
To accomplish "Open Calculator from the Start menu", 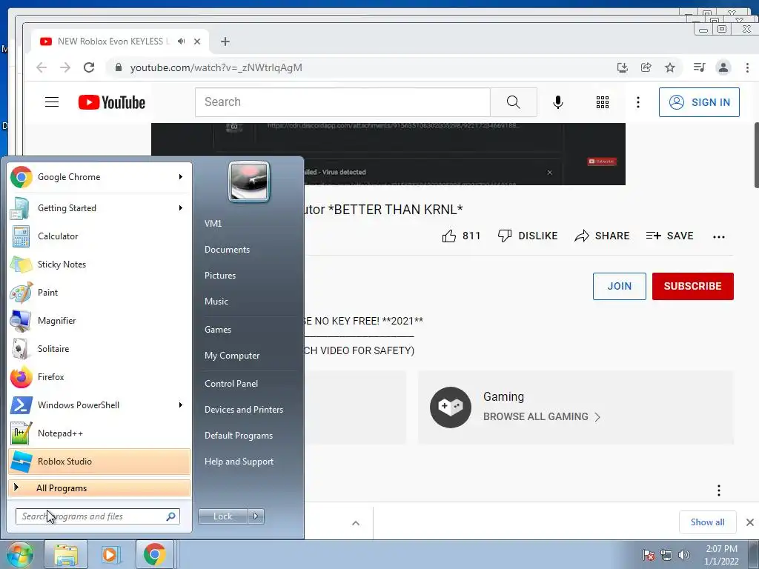I will pyautogui.click(x=99, y=236).
